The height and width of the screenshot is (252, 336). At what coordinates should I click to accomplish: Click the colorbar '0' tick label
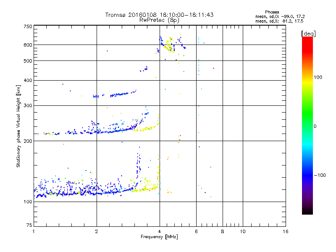(315, 126)
